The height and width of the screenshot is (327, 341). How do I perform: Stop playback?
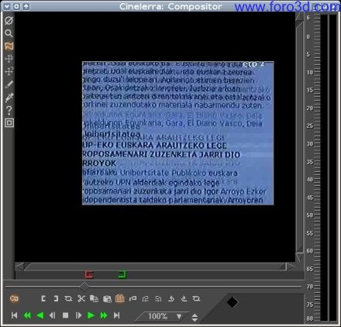(x=65, y=315)
